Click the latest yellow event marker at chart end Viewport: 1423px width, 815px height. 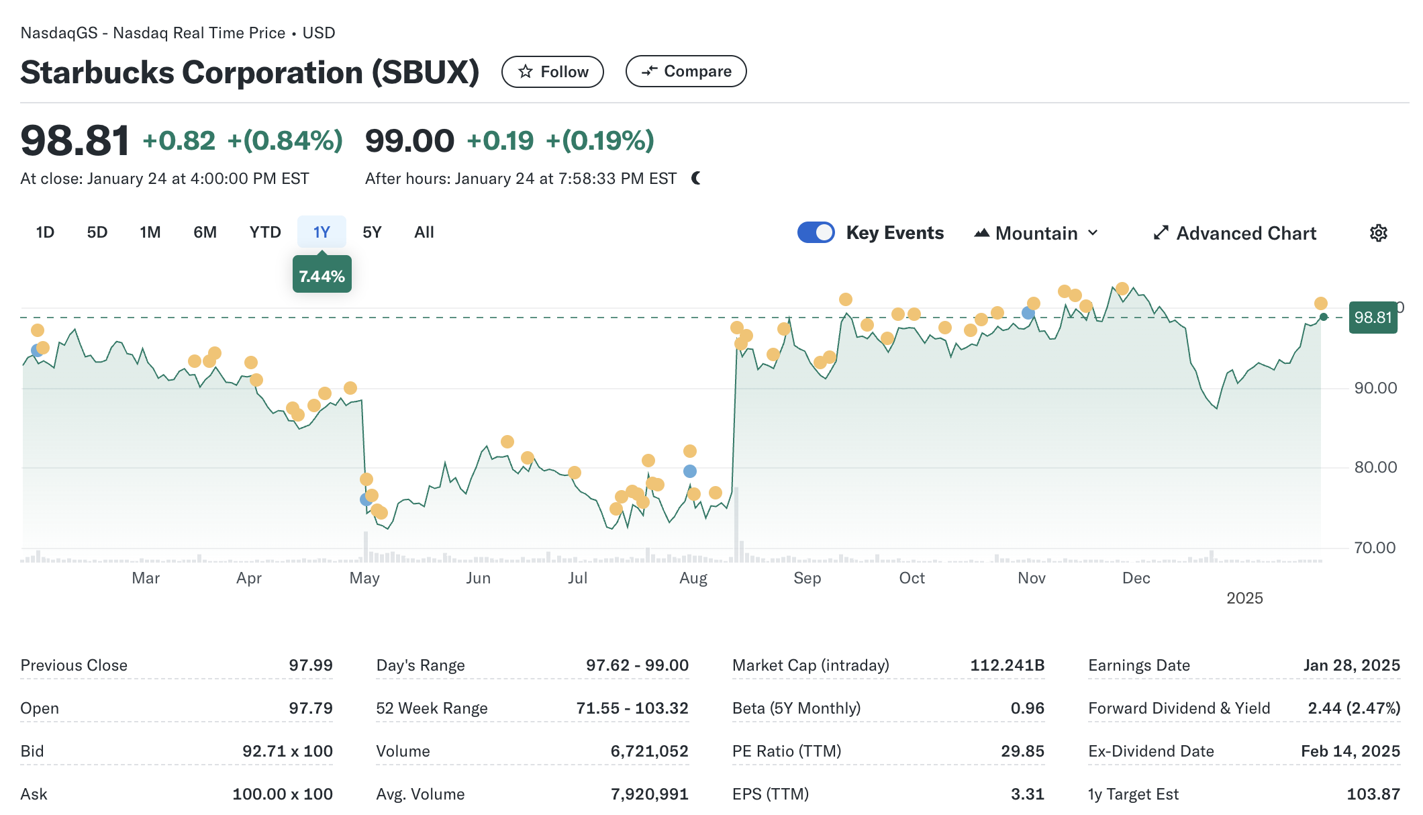click(x=1320, y=303)
